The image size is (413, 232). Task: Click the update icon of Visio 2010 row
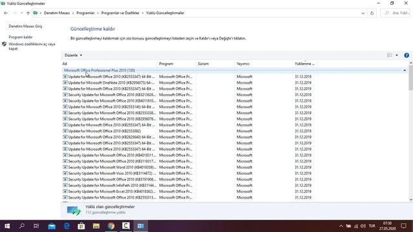[65, 173]
